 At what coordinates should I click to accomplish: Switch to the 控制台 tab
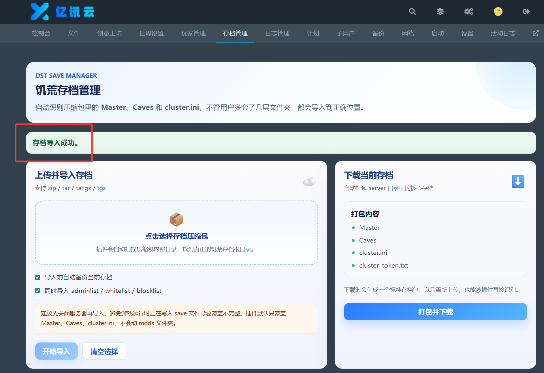pyautogui.click(x=41, y=33)
